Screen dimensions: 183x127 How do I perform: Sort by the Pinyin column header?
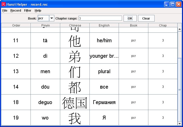pyautogui.click(x=45, y=25)
